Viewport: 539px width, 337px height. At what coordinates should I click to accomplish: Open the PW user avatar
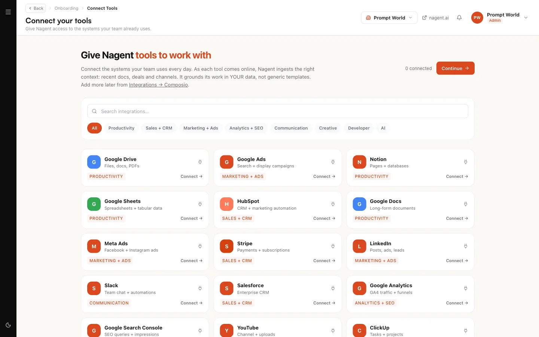click(x=477, y=18)
